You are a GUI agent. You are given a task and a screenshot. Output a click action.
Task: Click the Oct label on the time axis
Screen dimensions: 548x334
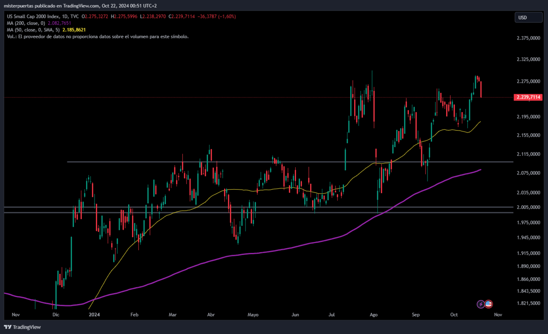tap(454, 314)
